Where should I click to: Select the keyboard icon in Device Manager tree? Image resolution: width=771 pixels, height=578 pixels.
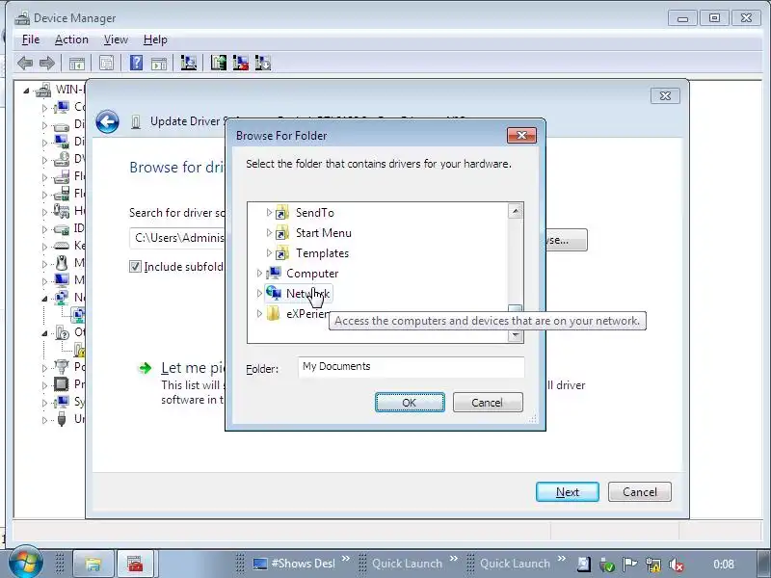pos(62,246)
